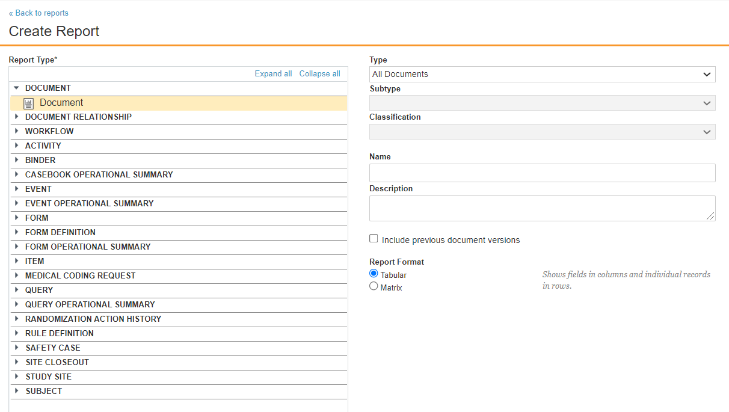
Task: Click the Document type icon in the tree
Action: 28,102
